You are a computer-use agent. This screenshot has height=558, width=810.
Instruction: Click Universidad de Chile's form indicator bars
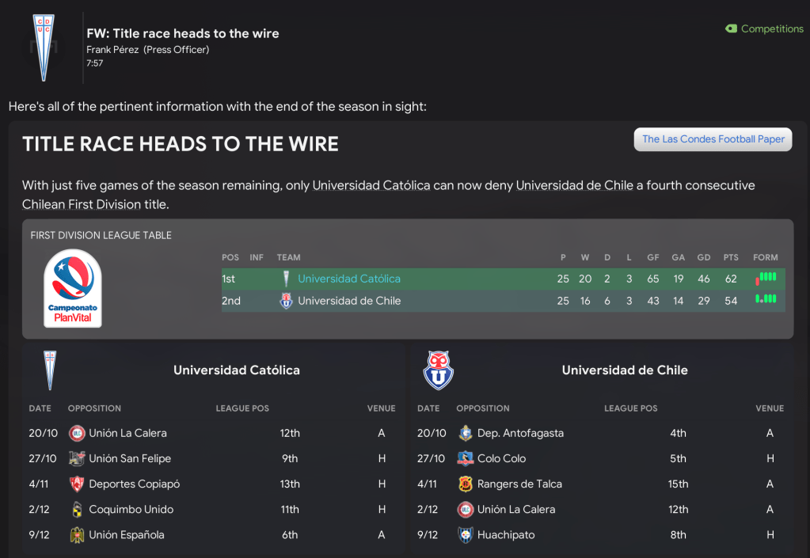point(766,300)
